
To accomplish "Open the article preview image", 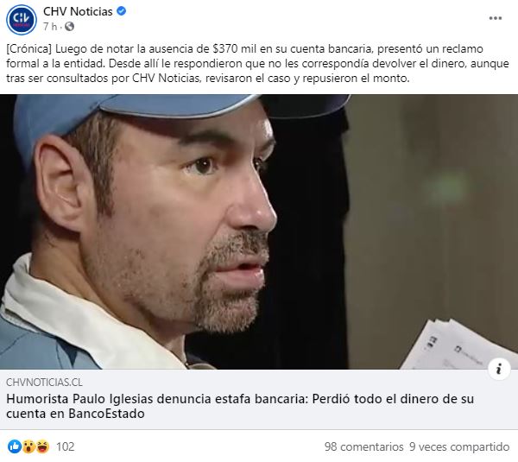I will (x=259, y=232).
